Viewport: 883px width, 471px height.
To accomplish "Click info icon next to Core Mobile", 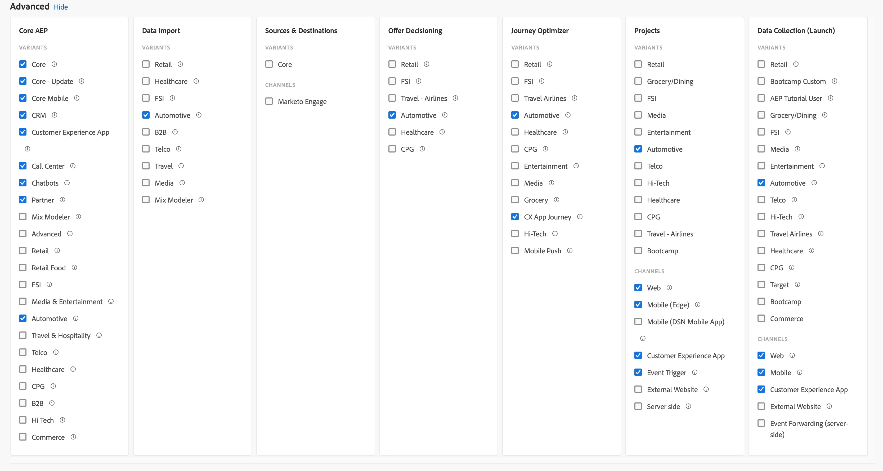I will pyautogui.click(x=77, y=98).
